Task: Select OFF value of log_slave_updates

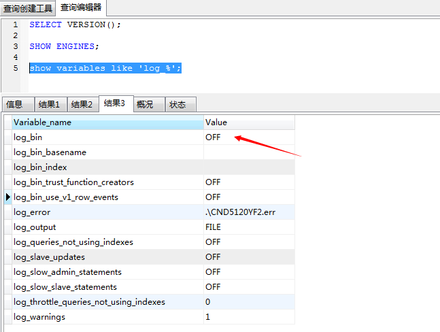Action: pyautogui.click(x=249, y=257)
